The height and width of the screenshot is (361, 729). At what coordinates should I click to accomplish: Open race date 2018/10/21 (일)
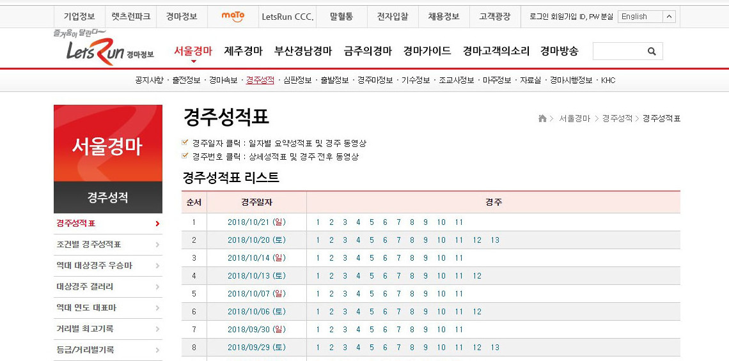(x=256, y=222)
